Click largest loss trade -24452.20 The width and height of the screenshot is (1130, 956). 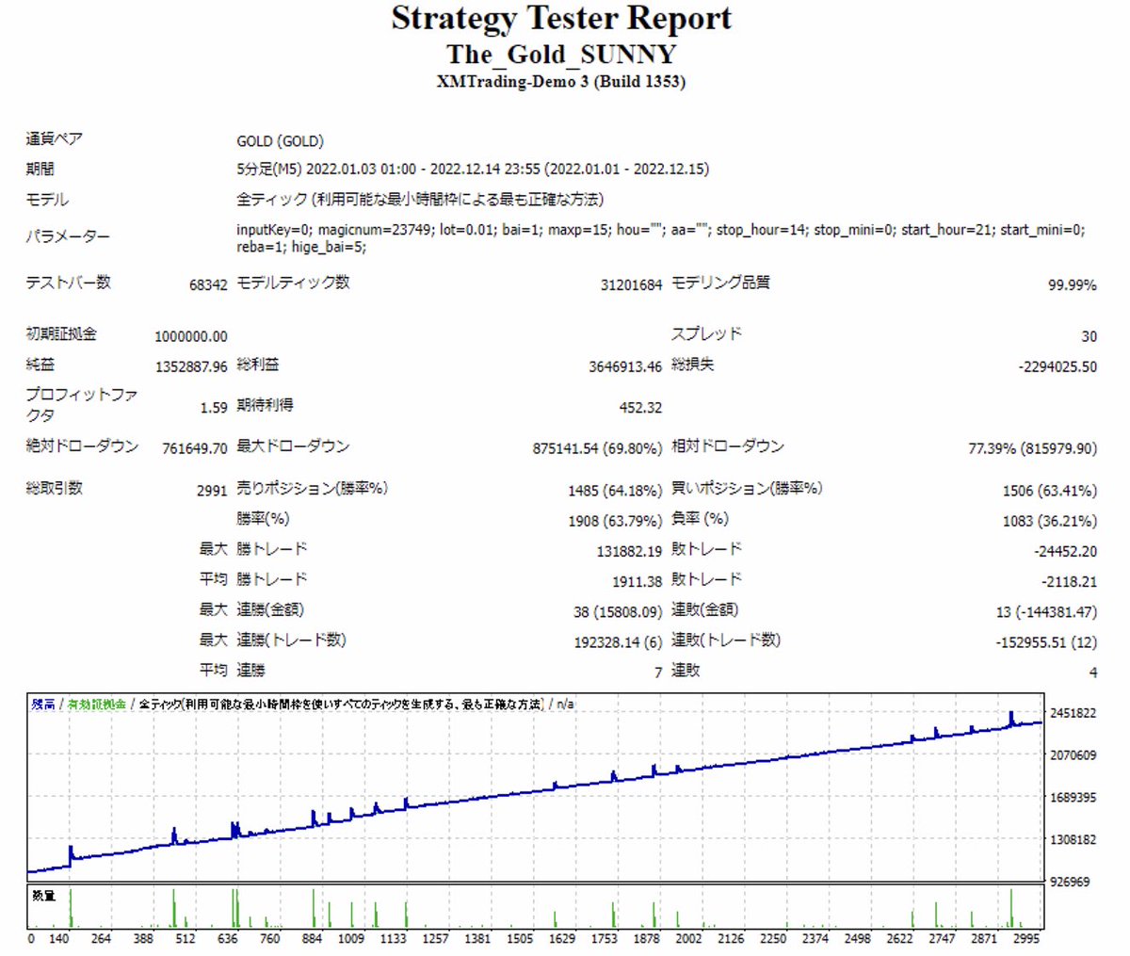[x=1065, y=552]
